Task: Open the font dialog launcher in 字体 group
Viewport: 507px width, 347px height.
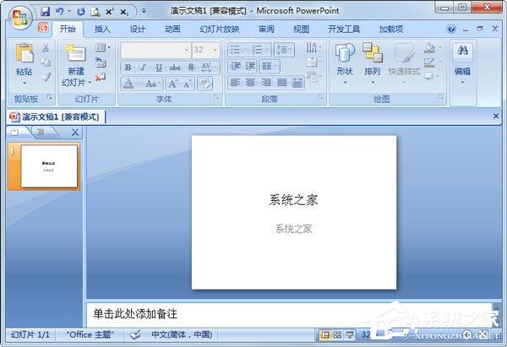Action: (x=216, y=97)
